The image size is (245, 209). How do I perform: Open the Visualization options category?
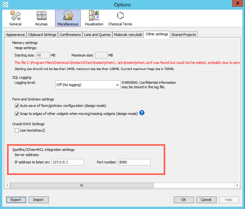pos(94,18)
